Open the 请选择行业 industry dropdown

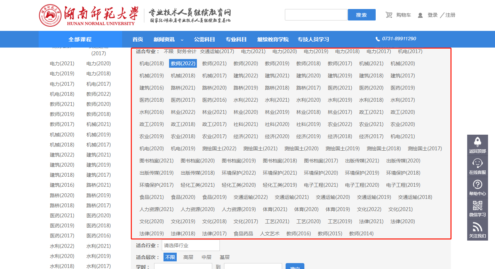191,245
